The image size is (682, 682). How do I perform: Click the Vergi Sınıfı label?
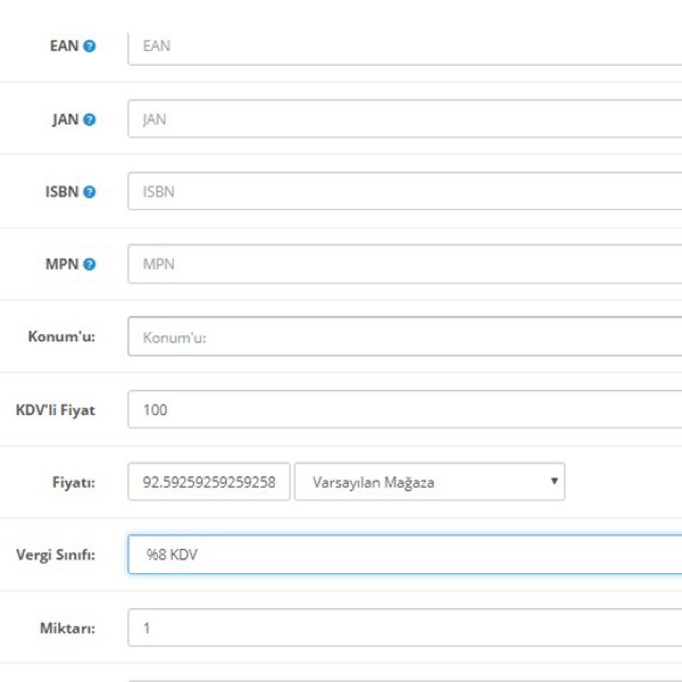click(55, 555)
